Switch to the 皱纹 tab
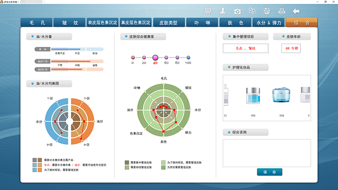The image size is (338, 190). pos(70,23)
